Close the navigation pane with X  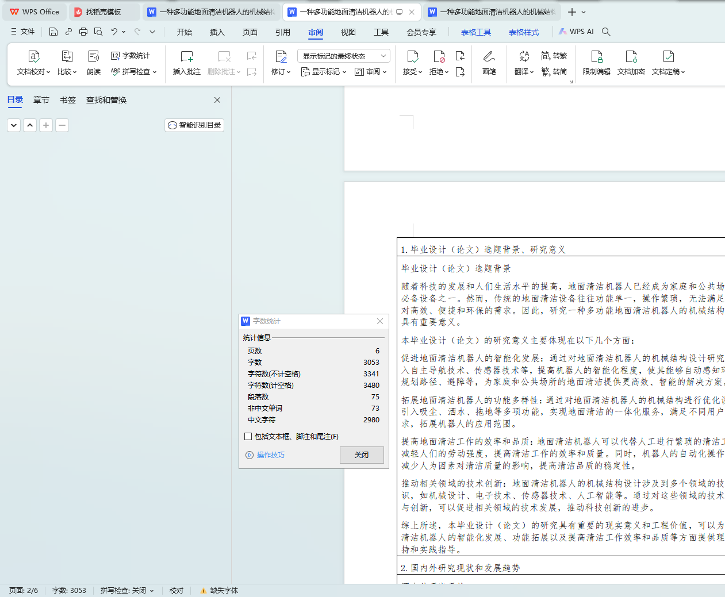tap(217, 100)
